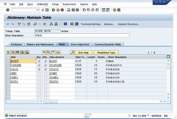Click the ZDATE1 data element cell
The image size is (177, 119).
62,82
